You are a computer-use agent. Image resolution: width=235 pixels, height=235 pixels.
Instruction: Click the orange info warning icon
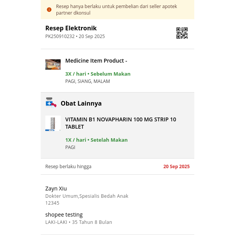(49, 10)
